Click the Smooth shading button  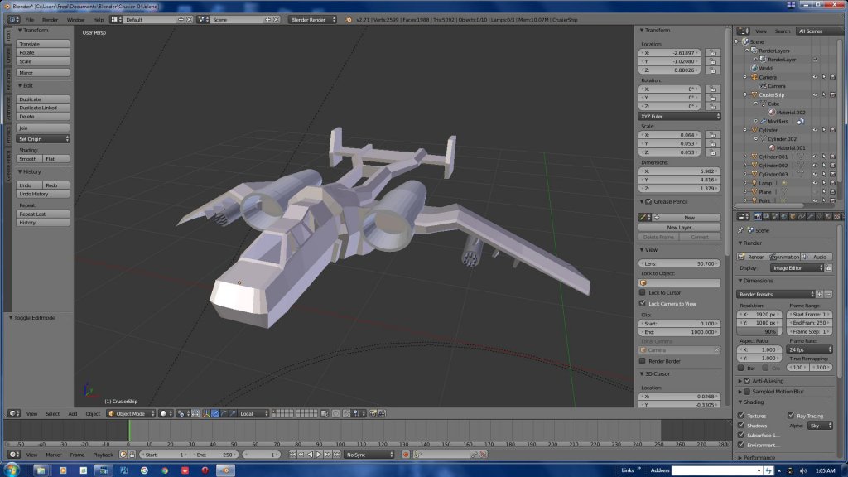click(29, 159)
